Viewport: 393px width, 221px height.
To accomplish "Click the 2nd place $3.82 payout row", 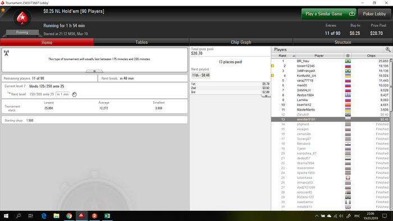I will pyautogui.click(x=230, y=88).
